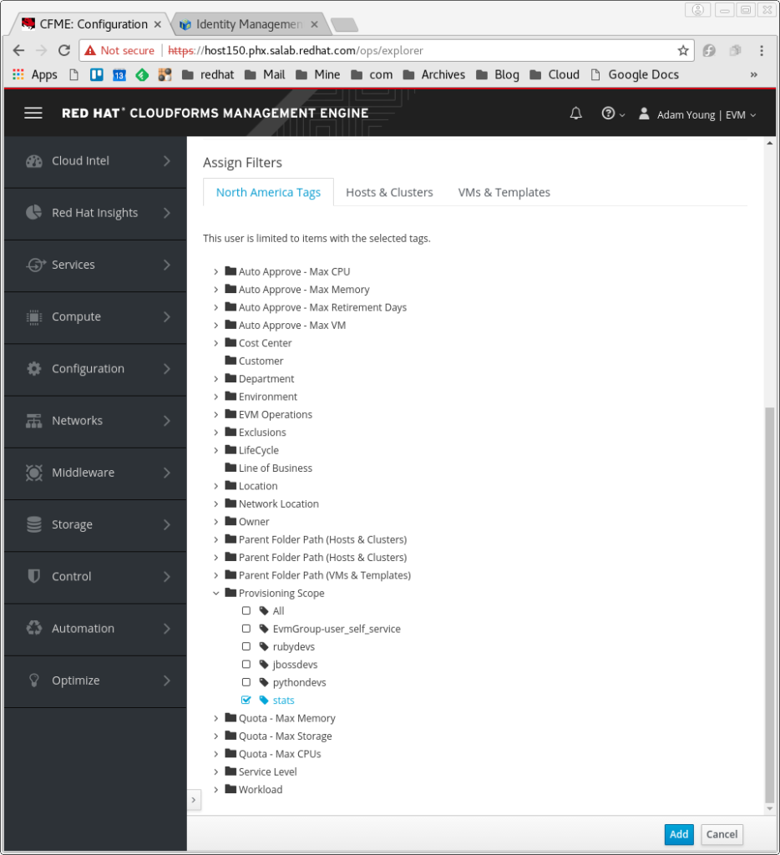
Task: Switch to VMs & Templates tab
Action: pyautogui.click(x=504, y=193)
